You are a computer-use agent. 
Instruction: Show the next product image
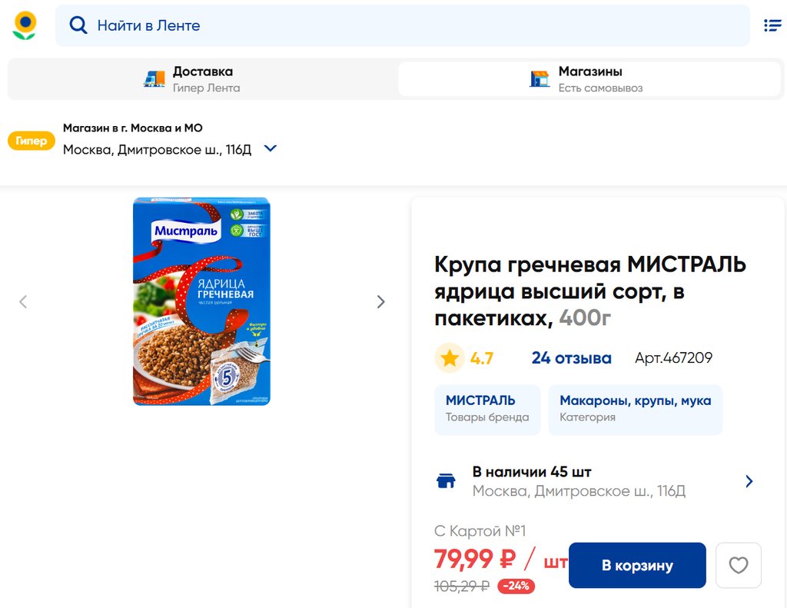380,302
